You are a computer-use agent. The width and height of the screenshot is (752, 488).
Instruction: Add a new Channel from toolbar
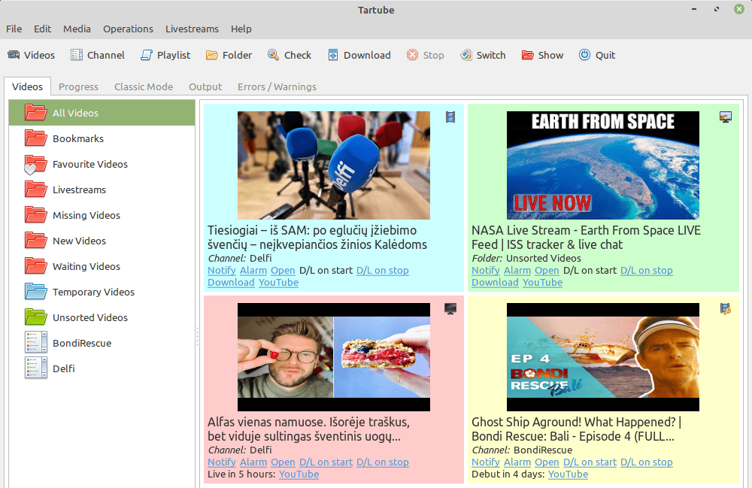point(97,55)
